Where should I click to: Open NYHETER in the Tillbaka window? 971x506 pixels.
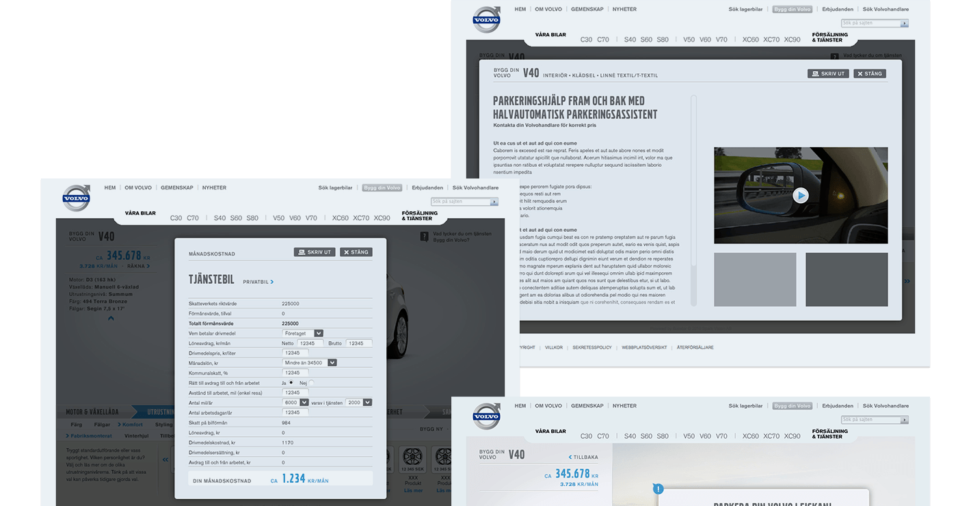pyautogui.click(x=624, y=406)
